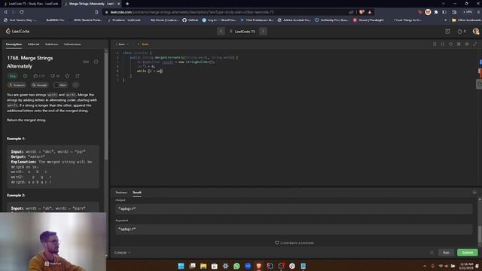Screen dimensions: 482x271
Task: Star the problem as favorite
Action: click(x=67, y=76)
